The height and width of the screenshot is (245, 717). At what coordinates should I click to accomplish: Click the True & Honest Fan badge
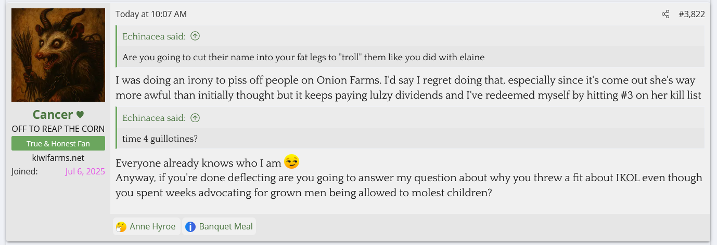[x=58, y=144]
